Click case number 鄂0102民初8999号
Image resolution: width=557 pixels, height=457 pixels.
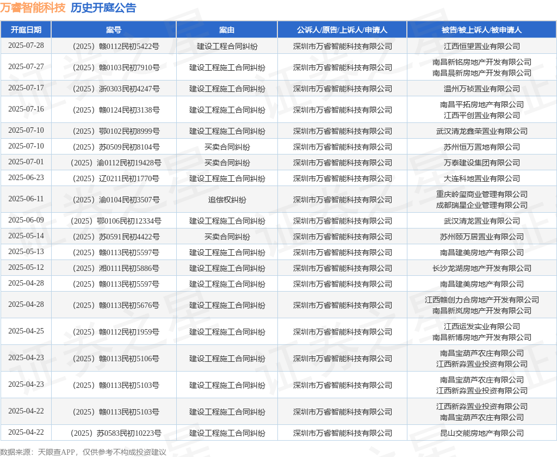click(x=116, y=131)
